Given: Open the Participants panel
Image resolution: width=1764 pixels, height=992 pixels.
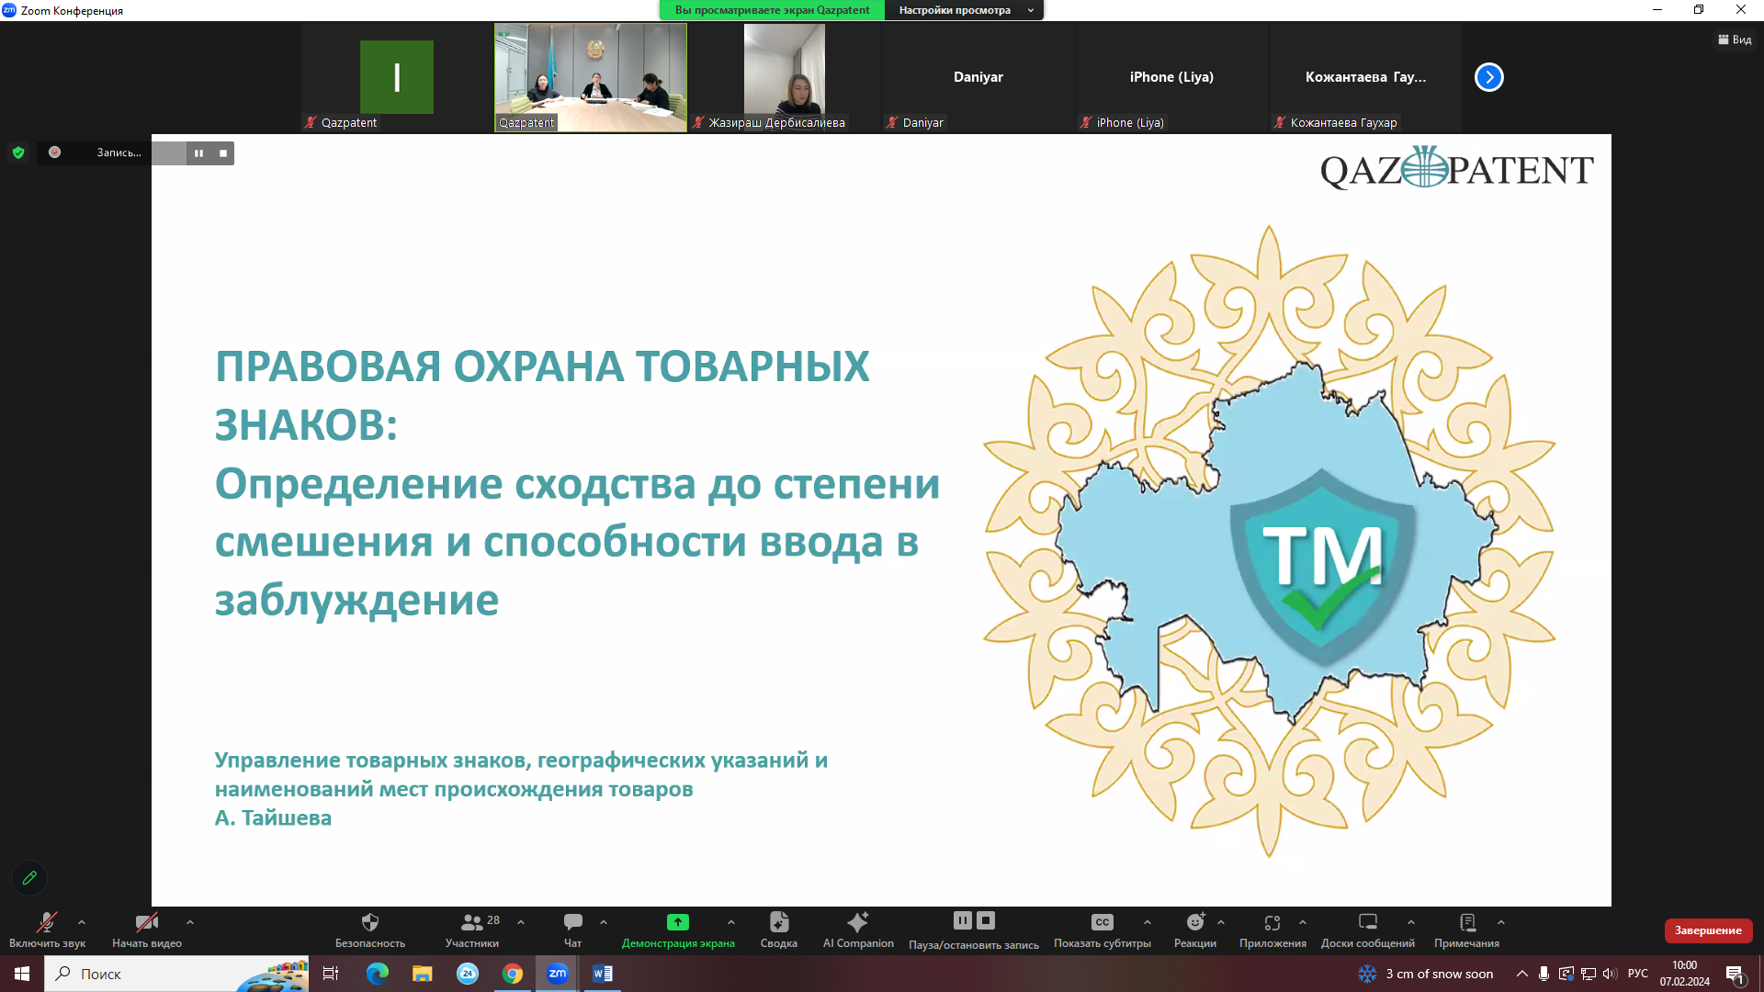Looking at the screenshot, I should tap(472, 922).
